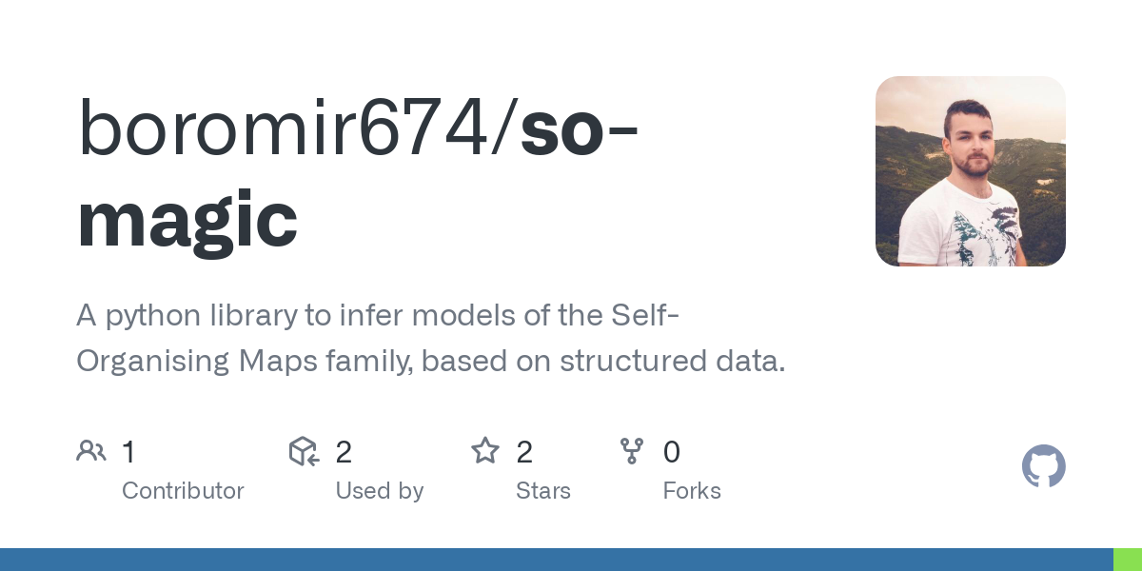Click the "Organising Maps family" description line
Image resolution: width=1142 pixels, height=571 pixels.
(x=430, y=362)
